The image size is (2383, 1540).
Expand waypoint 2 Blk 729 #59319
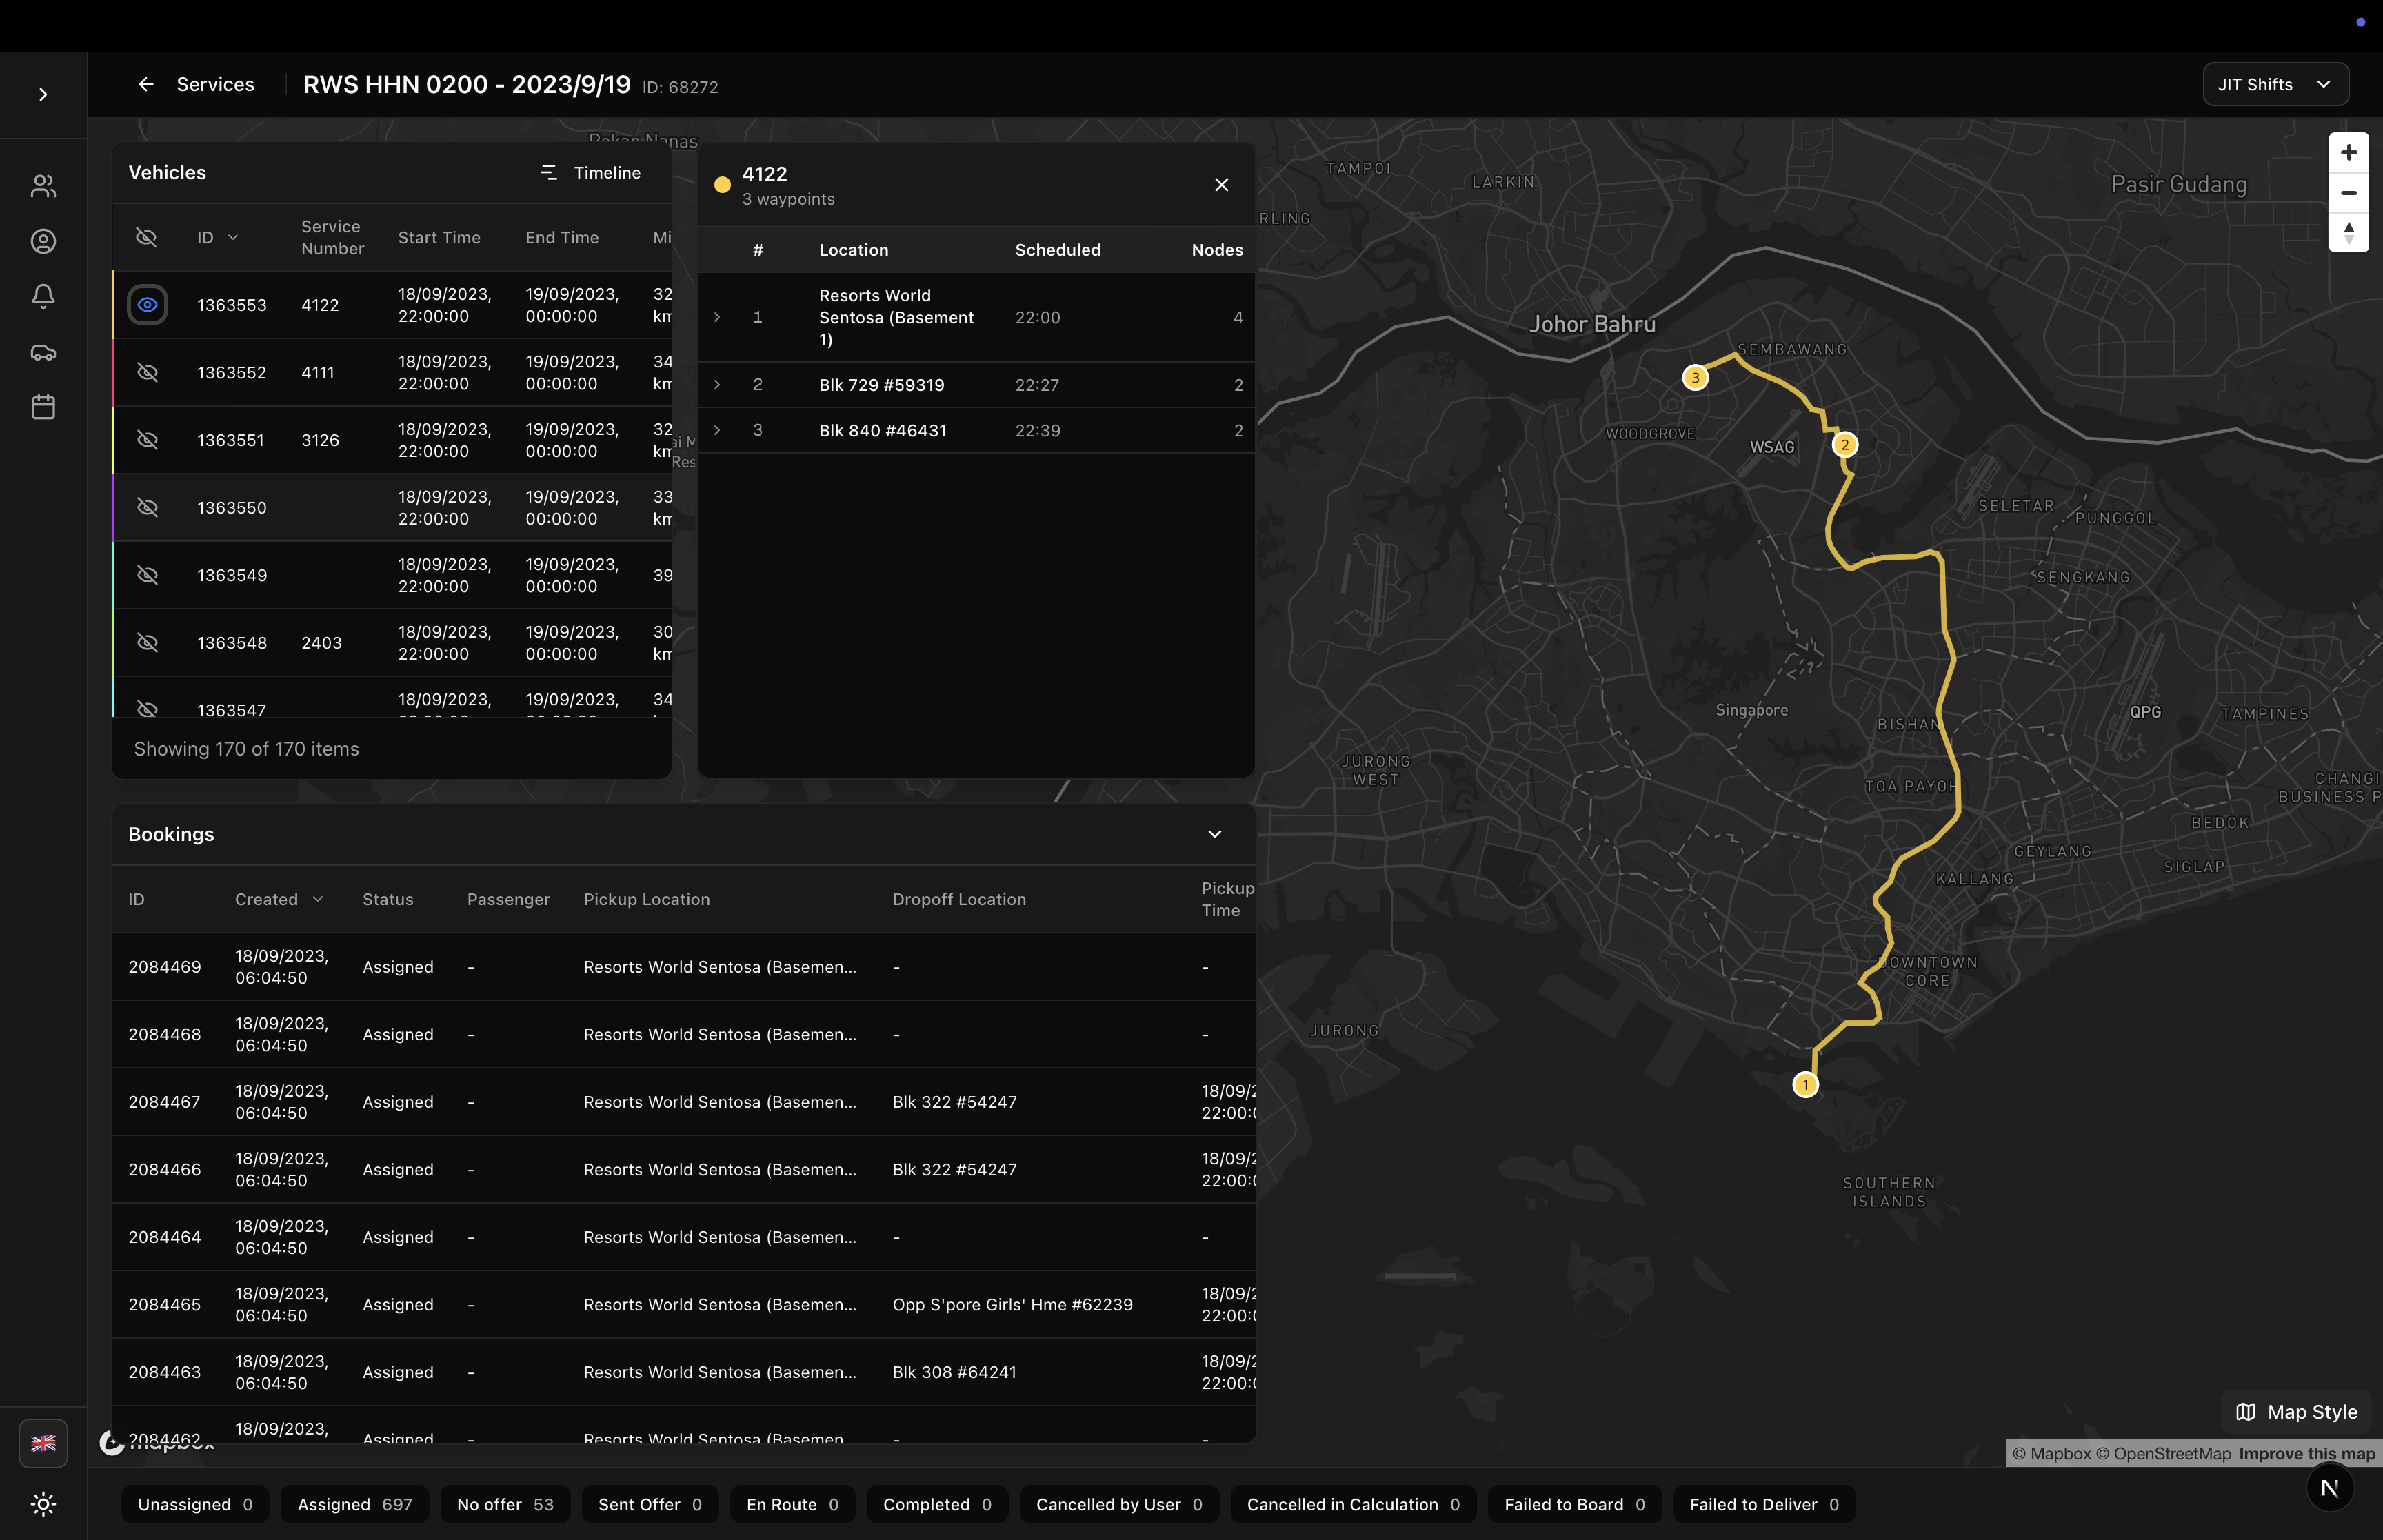tap(717, 385)
